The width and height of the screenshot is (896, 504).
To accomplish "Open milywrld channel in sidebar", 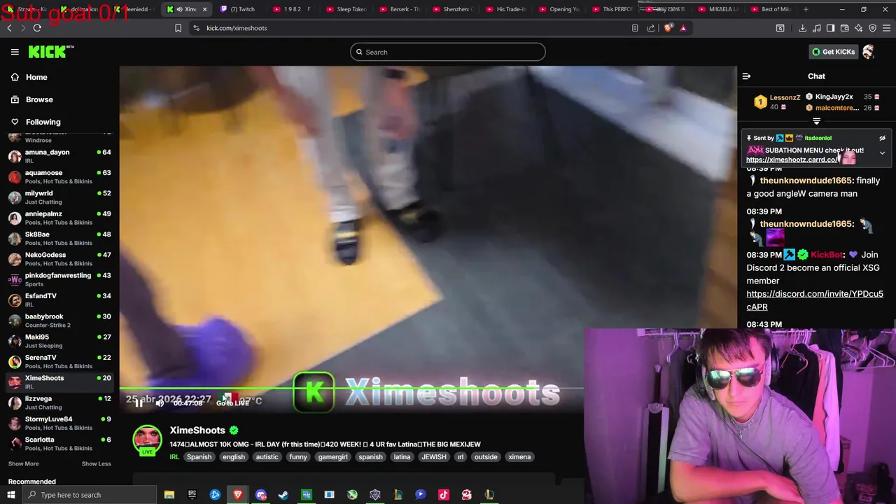I will (x=59, y=197).
